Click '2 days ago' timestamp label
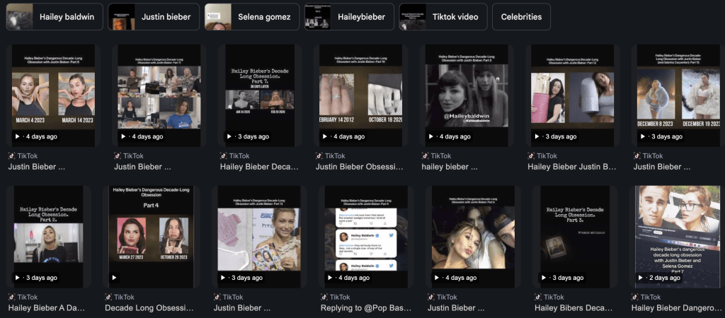 tap(664, 278)
